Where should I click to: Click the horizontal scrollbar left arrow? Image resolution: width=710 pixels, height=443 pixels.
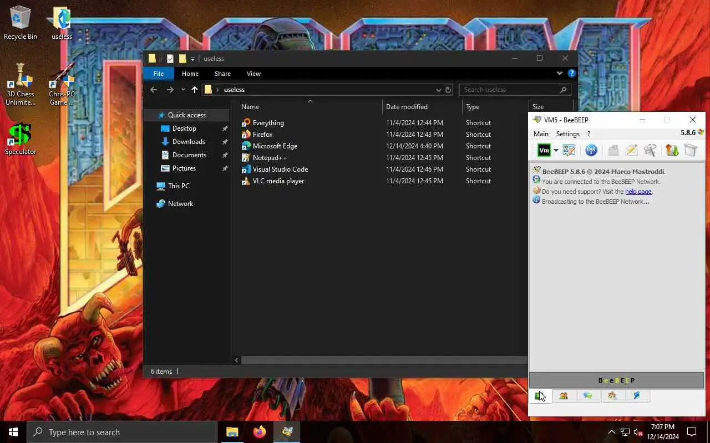click(236, 360)
